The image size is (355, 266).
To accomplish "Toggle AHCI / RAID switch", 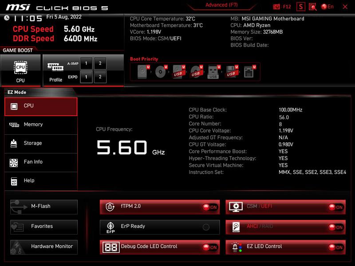I will pyautogui.click(x=335, y=227).
